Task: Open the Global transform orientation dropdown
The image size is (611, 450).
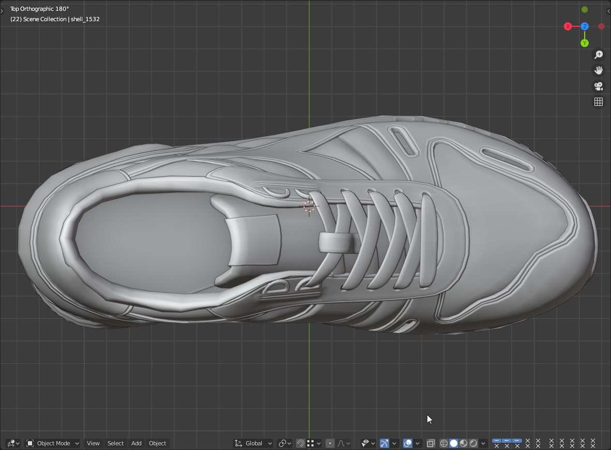Action: coord(254,443)
